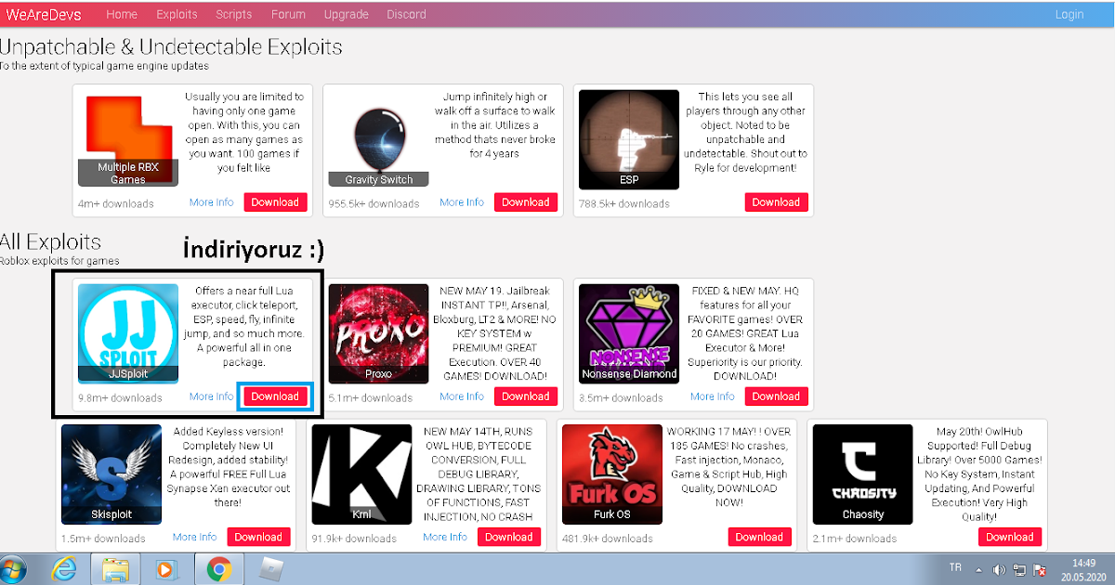Screen dimensions: 1115x585
Task: Open More Info for Skisploit
Action: pyautogui.click(x=195, y=537)
